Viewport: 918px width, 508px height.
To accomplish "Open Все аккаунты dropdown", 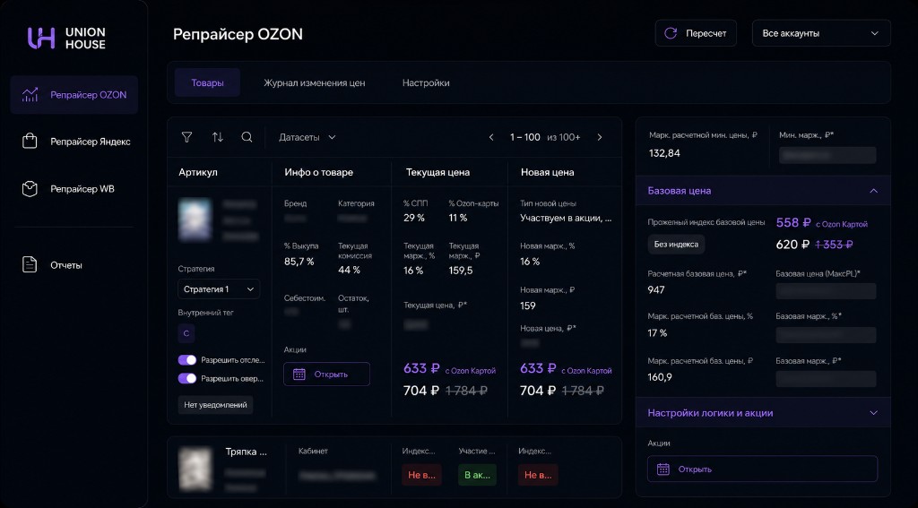I will (x=821, y=33).
